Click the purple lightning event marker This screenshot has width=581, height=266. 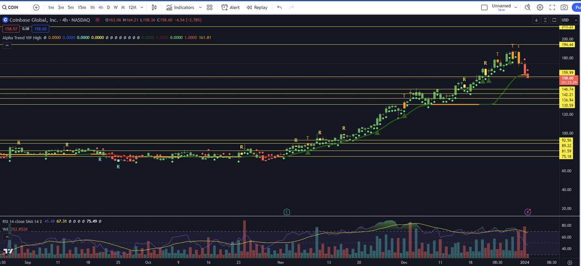point(528,212)
